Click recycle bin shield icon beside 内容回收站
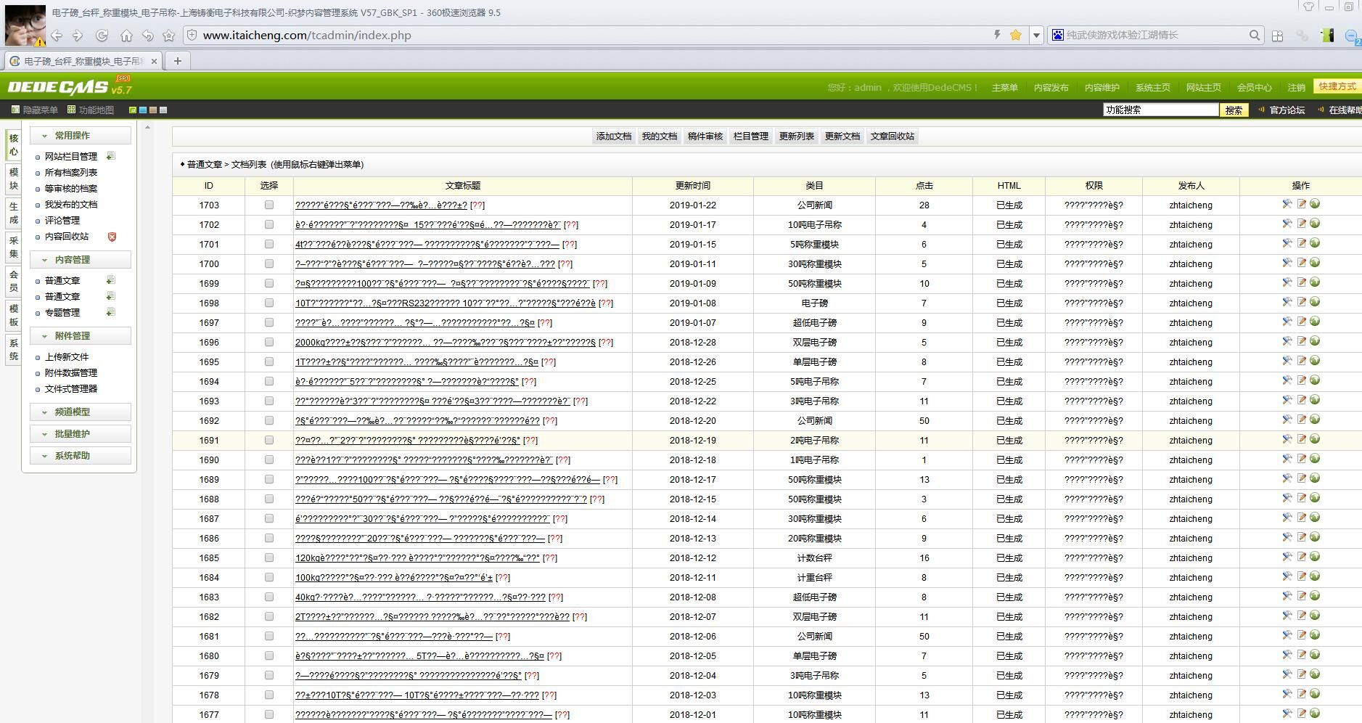This screenshot has width=1362, height=723. (112, 237)
